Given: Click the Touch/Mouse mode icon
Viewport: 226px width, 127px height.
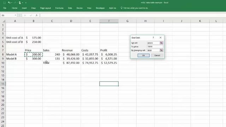Looking at the screenshot, I should (20, 2).
